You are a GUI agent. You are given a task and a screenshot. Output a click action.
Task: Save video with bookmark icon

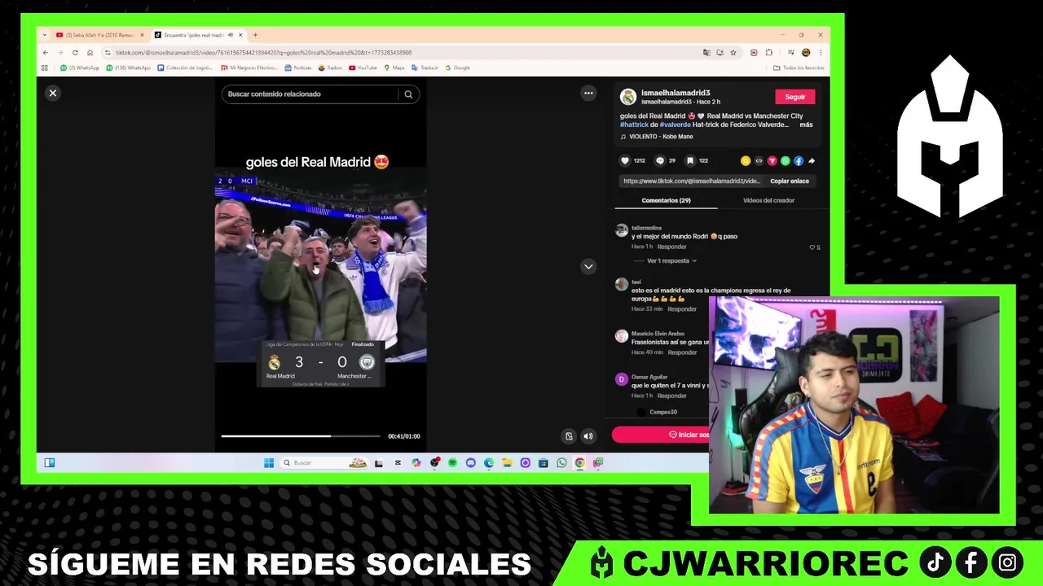pos(690,161)
